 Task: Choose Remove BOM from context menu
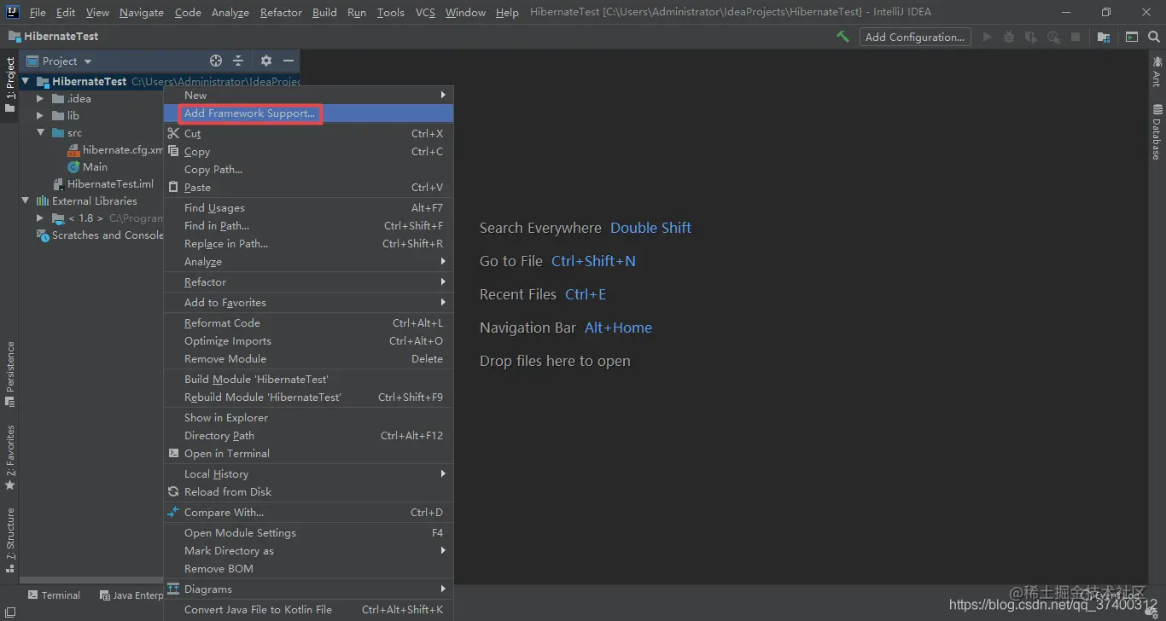point(308,568)
